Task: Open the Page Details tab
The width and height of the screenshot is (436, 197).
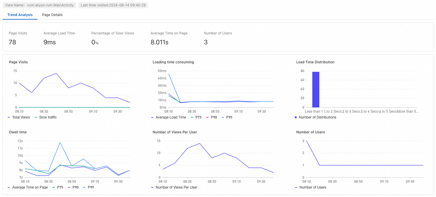Action: pyautogui.click(x=52, y=15)
